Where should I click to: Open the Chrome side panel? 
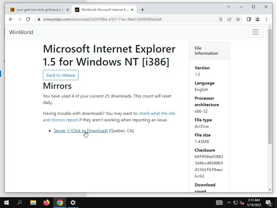click(249, 19)
